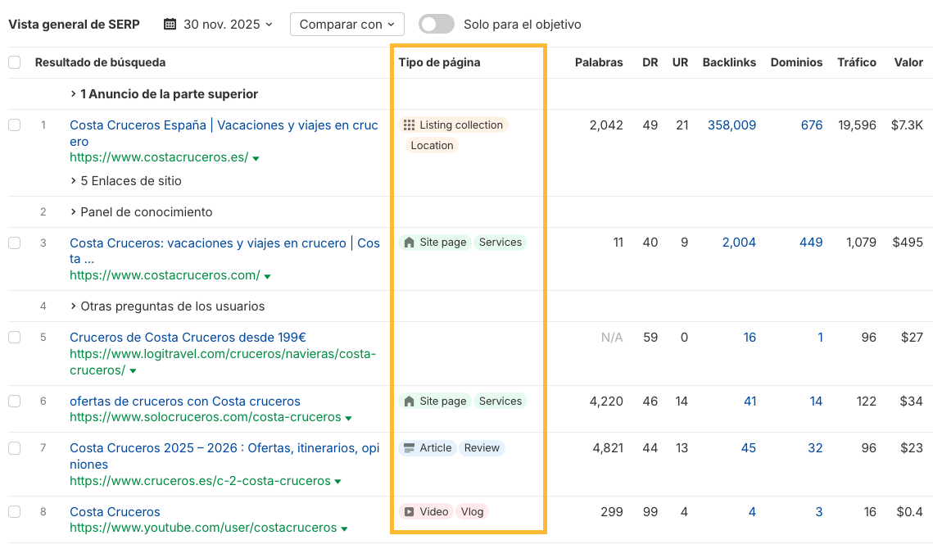Select the checkbox for the YouTube result row
933x549 pixels.
click(x=14, y=512)
